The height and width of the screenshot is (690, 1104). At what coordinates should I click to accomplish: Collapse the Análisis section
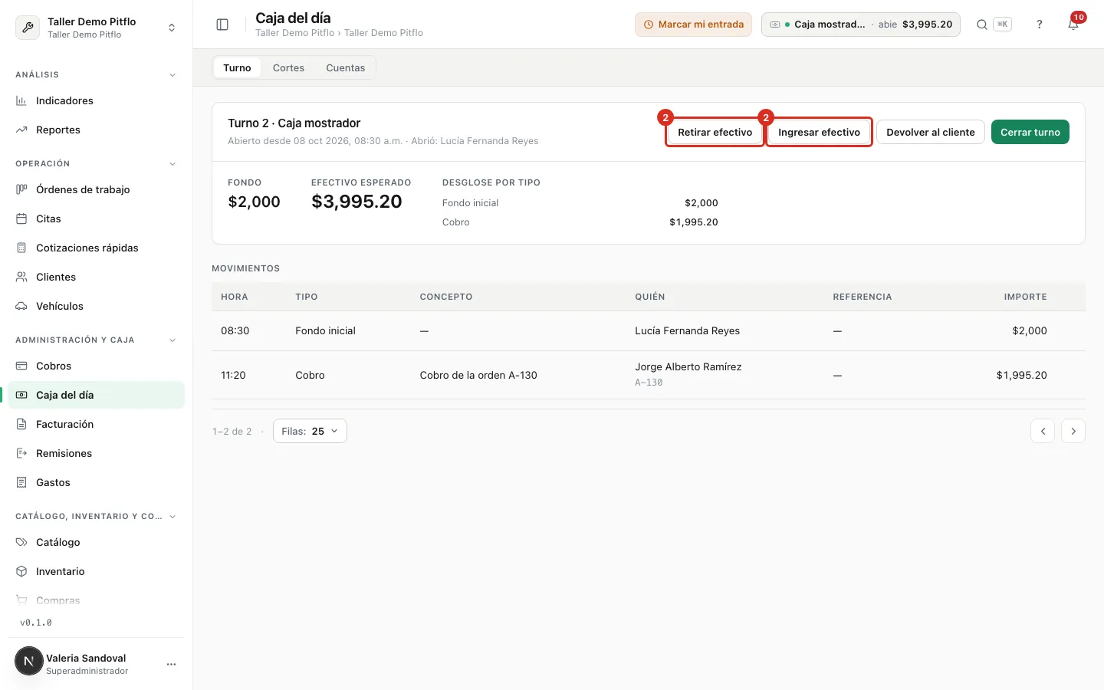[x=172, y=75]
